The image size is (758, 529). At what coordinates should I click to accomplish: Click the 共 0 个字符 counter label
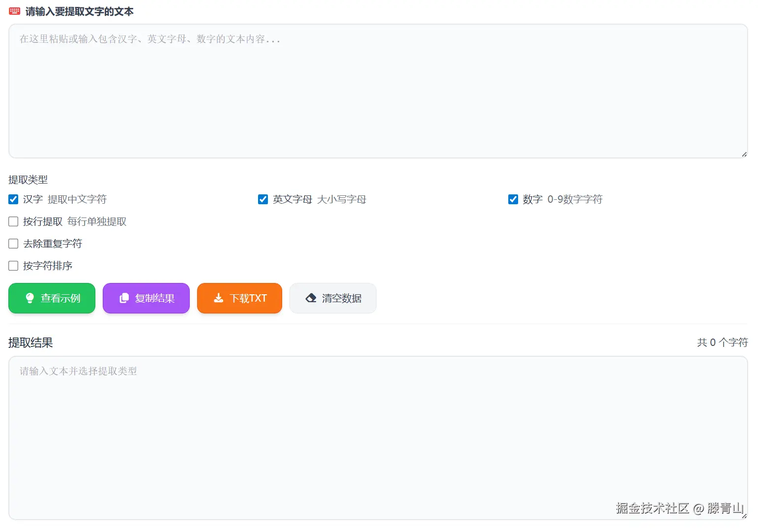722,342
